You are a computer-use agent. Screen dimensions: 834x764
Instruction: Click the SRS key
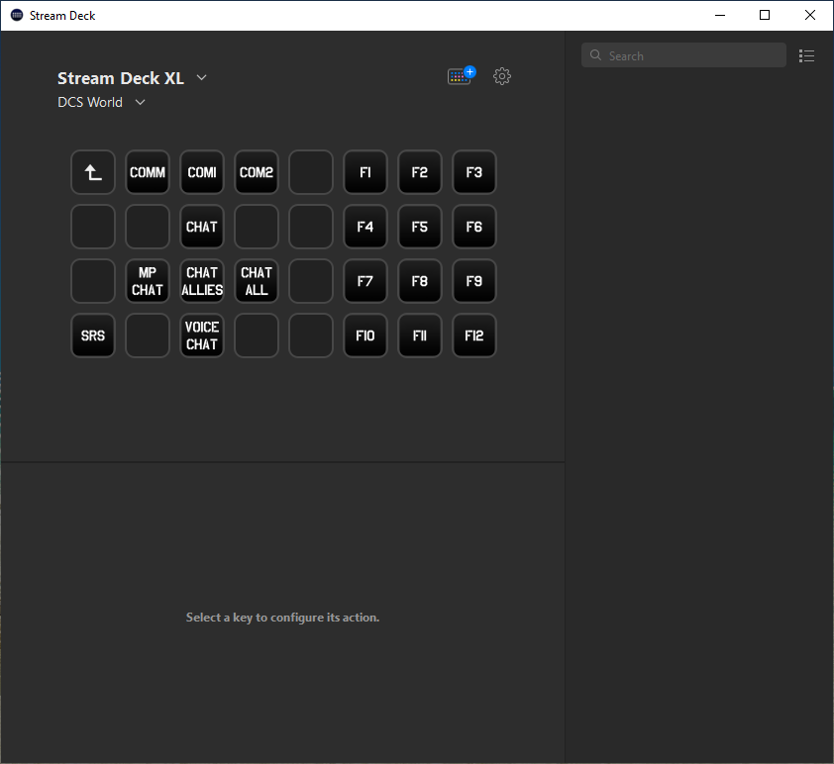(93, 335)
